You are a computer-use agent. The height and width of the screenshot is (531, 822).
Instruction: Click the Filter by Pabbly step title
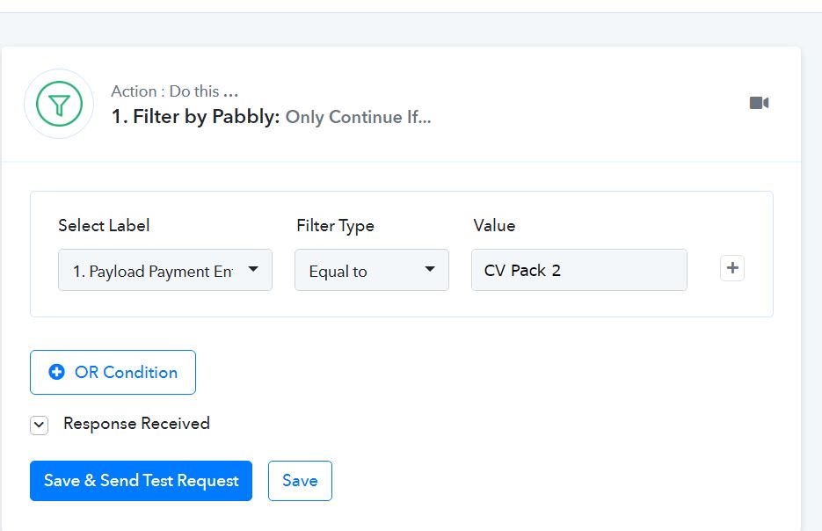click(x=195, y=116)
